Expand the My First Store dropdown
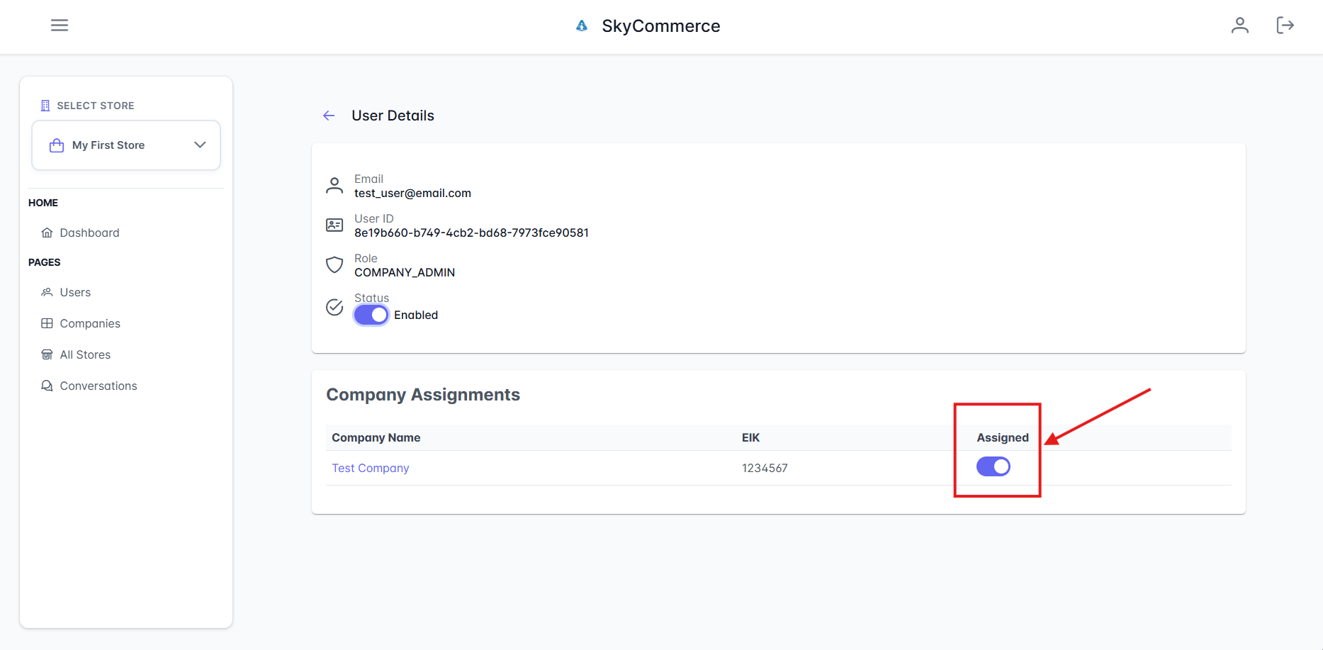Image resolution: width=1323 pixels, height=650 pixels. tap(126, 145)
